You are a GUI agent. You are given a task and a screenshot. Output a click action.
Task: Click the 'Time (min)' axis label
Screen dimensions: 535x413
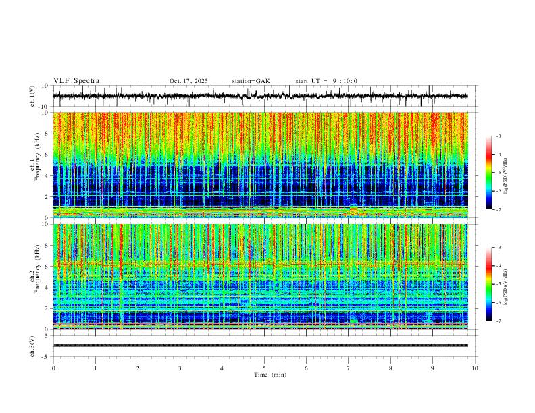[270, 375]
